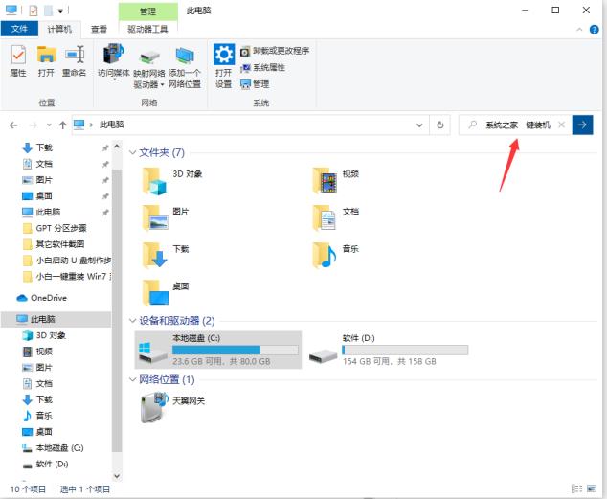The image size is (607, 499).
Task: Collapse the ribbon using the top-right chevron
Action: click(580, 30)
